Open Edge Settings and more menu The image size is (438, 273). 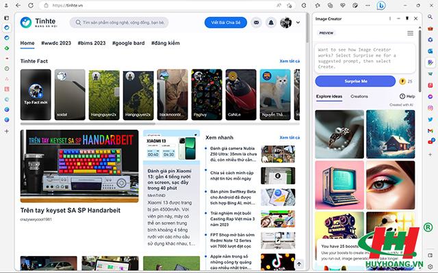[x=368, y=5]
